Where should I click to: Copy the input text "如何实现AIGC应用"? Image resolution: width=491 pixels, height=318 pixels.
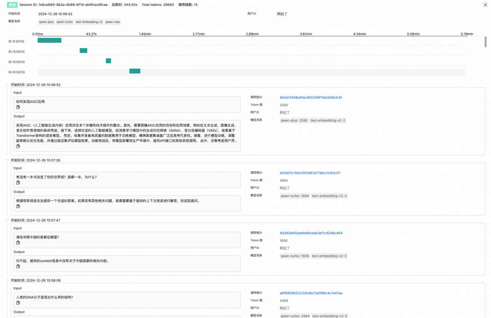pyautogui.click(x=18, y=107)
